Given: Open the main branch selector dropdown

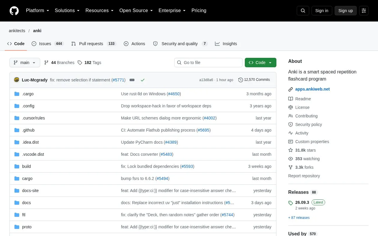Looking at the screenshot, I should point(25,63).
